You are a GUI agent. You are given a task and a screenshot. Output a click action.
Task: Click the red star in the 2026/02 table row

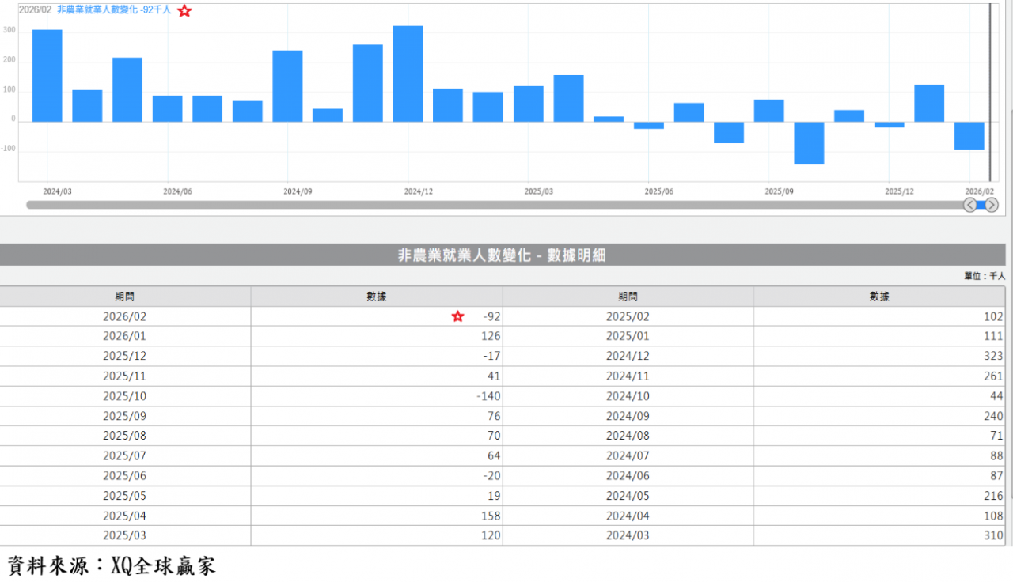click(457, 316)
